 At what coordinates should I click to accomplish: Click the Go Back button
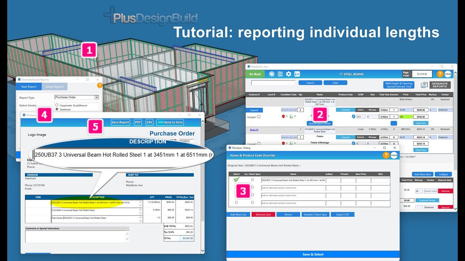click(x=255, y=74)
